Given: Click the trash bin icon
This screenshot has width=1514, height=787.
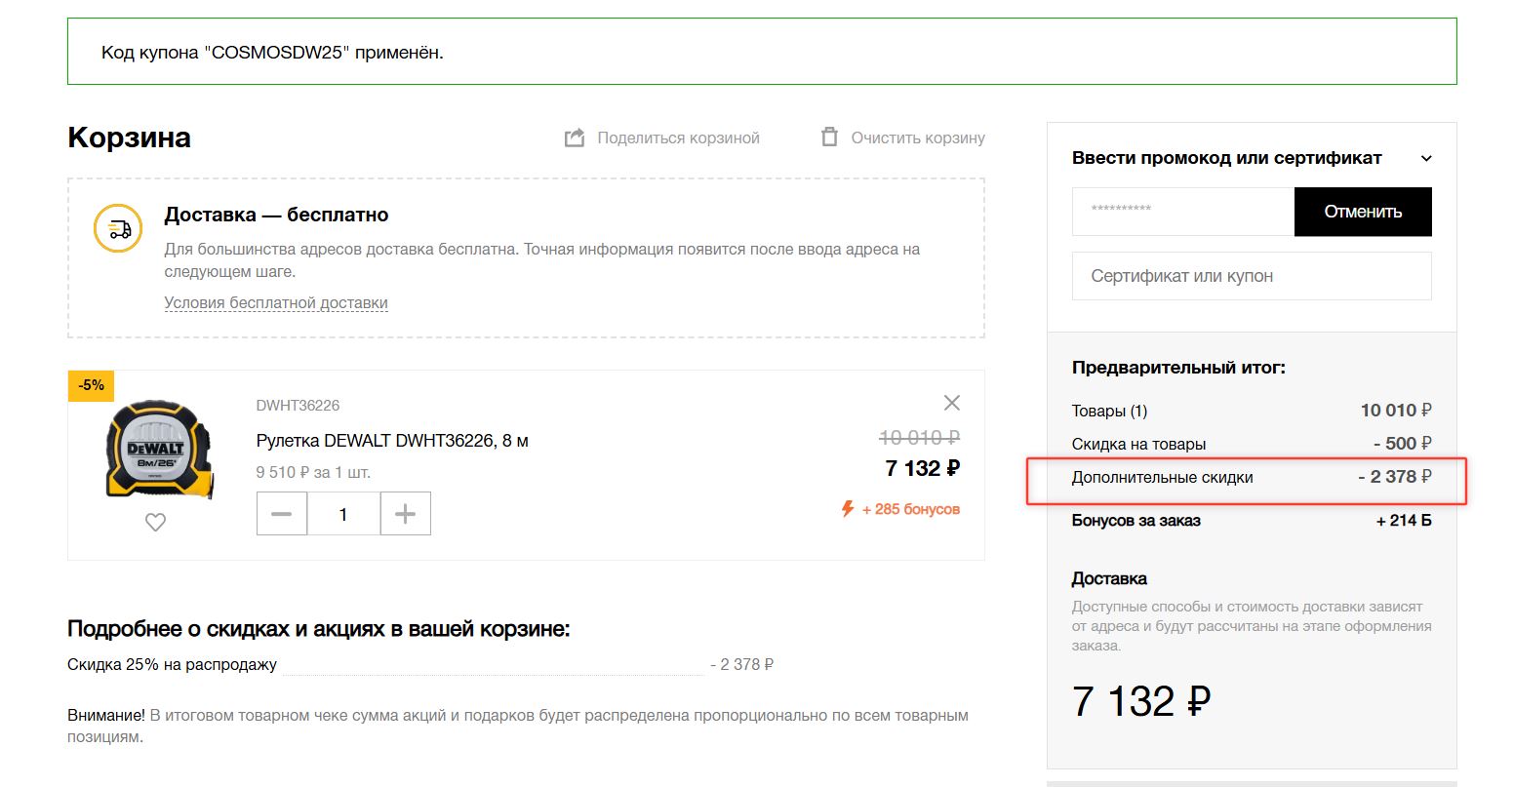Looking at the screenshot, I should [829, 138].
